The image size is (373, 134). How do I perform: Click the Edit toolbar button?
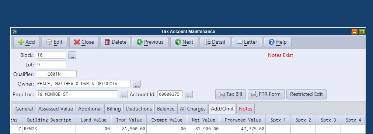click(x=55, y=42)
